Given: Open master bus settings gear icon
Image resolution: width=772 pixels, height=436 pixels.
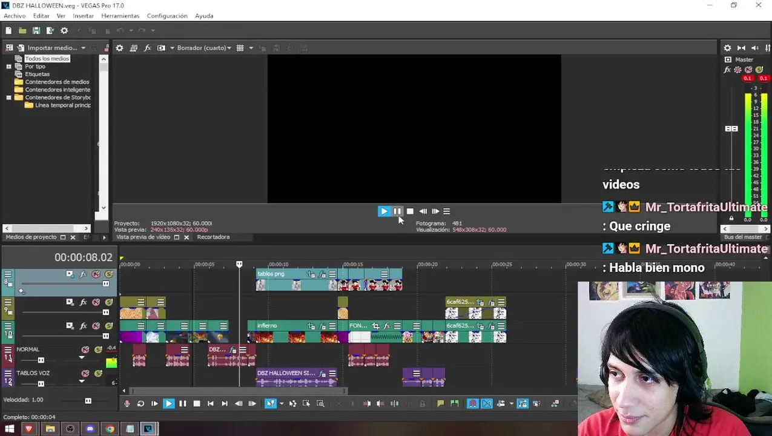Looking at the screenshot, I should (727, 48).
